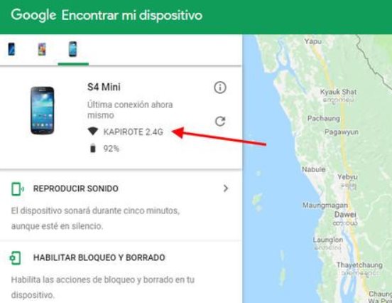Click Encontrar mi dispositivo header title
Viewport: 392px width, 303px height.
[x=132, y=15]
